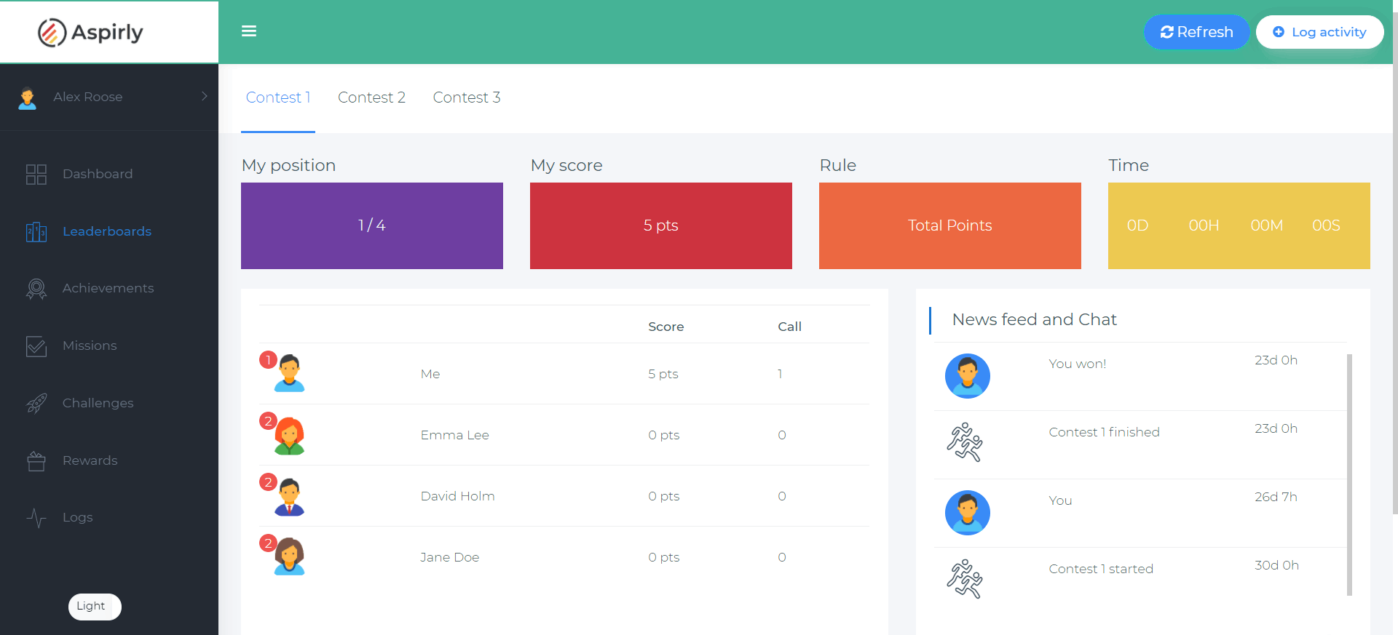
Task: Expand the Alex Roose profile chevron
Action: click(x=204, y=96)
